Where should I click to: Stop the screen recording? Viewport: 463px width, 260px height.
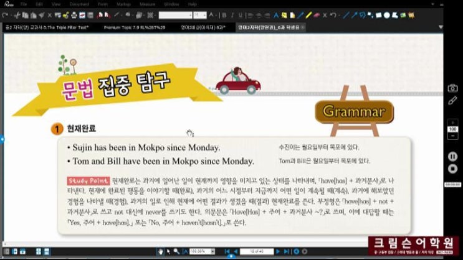[x=452, y=169]
